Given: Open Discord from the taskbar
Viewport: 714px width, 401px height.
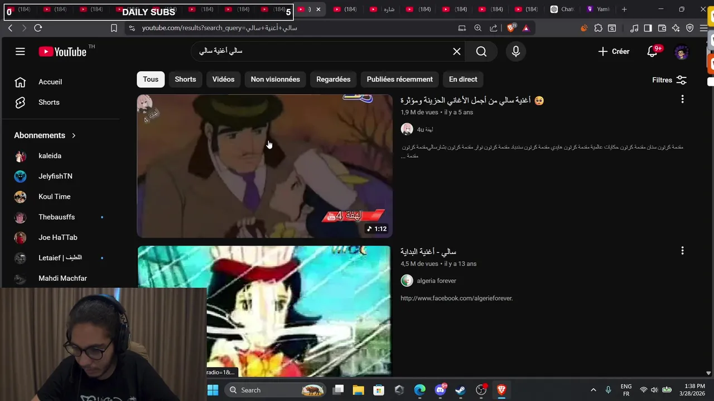Looking at the screenshot, I should 440,390.
